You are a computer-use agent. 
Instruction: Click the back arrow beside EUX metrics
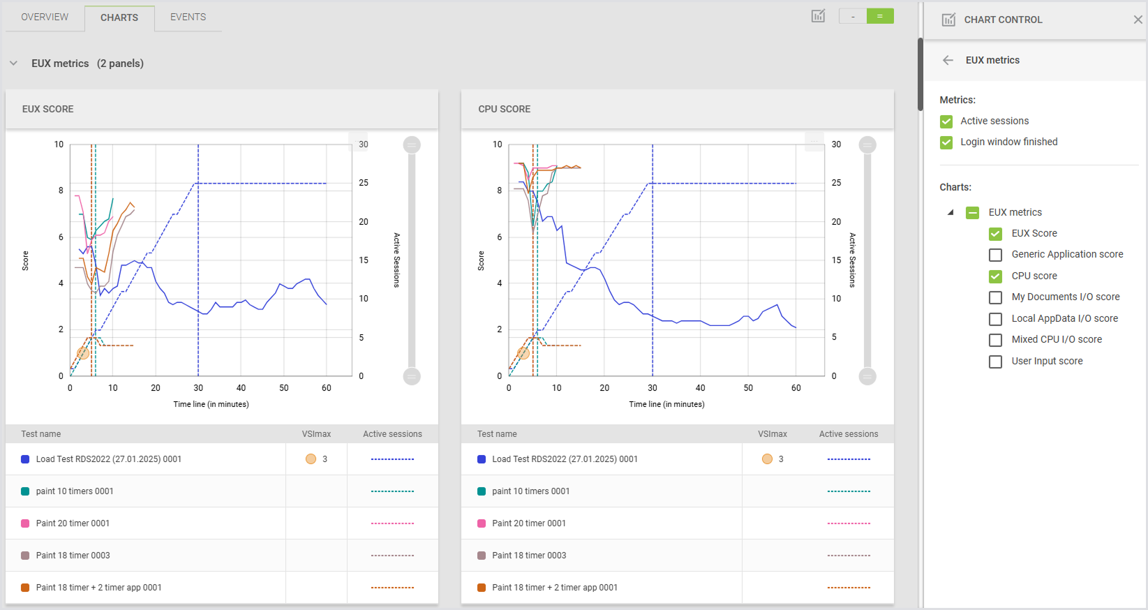948,60
